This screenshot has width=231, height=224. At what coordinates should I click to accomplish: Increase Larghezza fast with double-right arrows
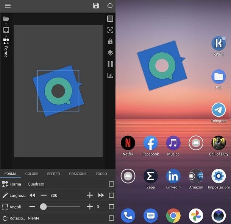[x=101, y=195]
